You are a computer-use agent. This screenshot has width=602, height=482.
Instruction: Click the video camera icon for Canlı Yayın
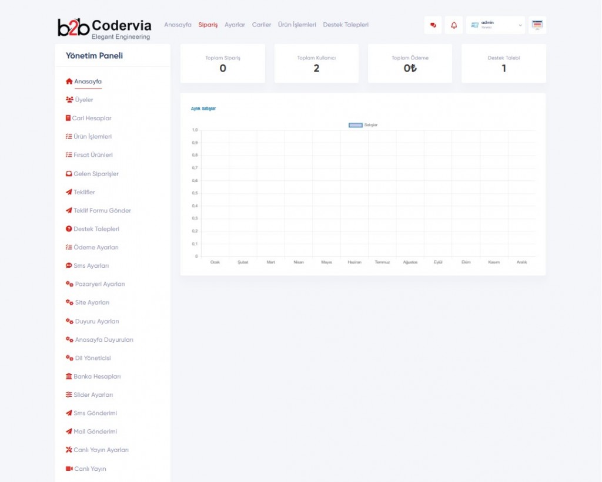(x=69, y=468)
